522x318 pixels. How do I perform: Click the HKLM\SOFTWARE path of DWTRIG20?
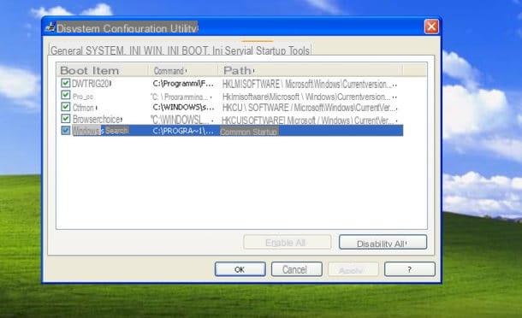coord(310,84)
